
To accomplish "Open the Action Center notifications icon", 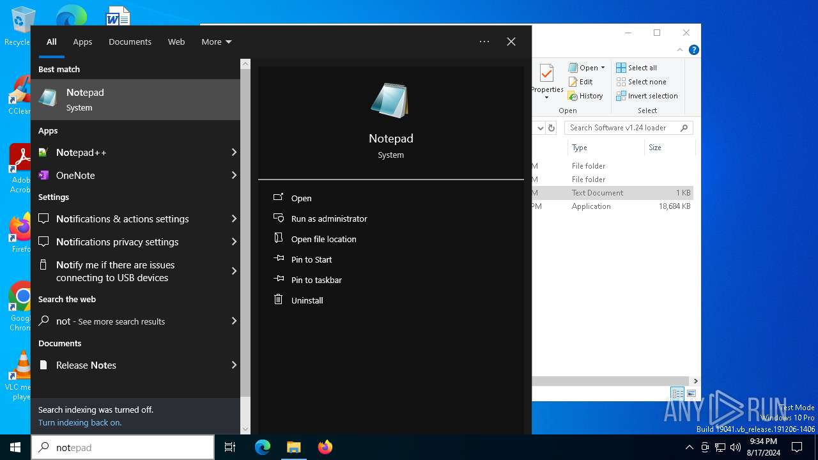I will point(797,447).
